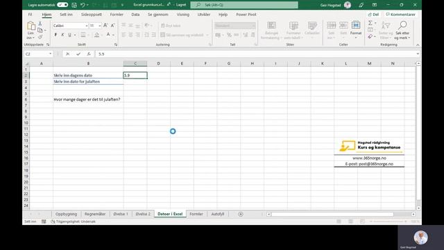This screenshot has width=444, height=250.
Task: Click the Geir Hogstad account avatar
Action: 348,5
